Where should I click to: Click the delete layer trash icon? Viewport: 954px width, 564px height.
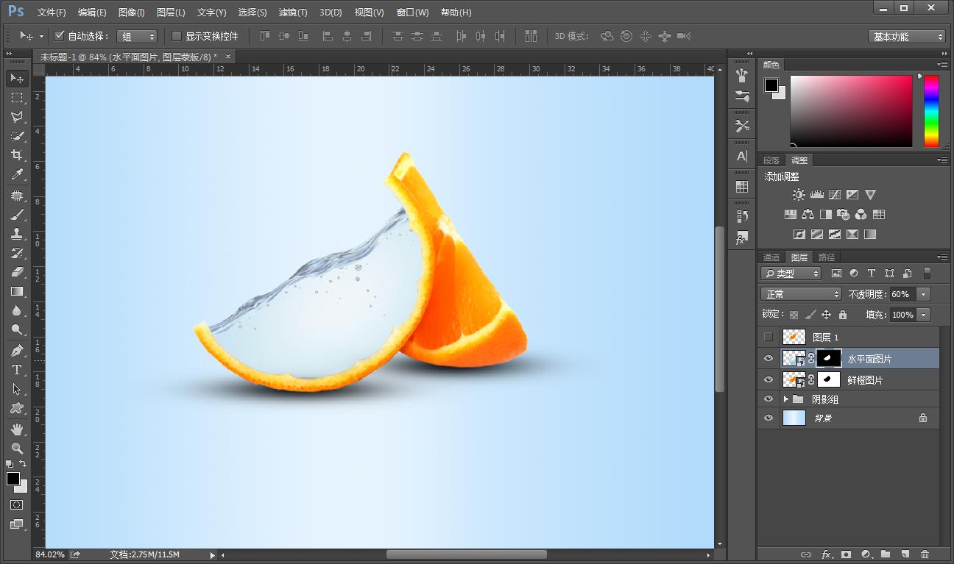click(925, 554)
